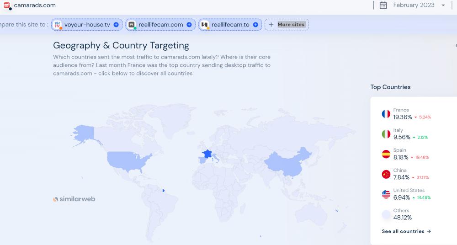Open the February 2023 date dropdown arrow
The image size is (457, 245).
tap(443, 5)
